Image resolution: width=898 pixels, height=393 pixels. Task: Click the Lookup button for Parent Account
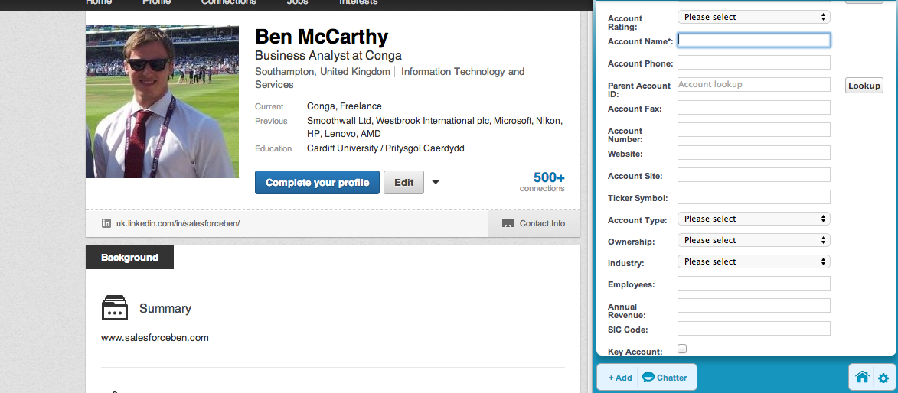click(864, 86)
